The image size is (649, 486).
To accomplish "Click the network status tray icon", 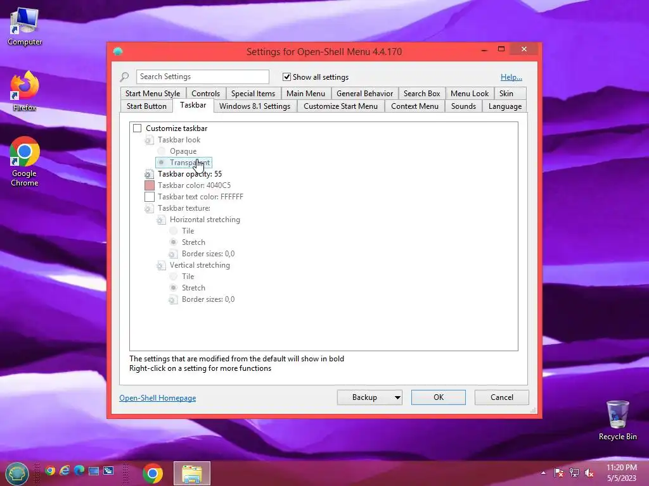I will (x=574, y=473).
